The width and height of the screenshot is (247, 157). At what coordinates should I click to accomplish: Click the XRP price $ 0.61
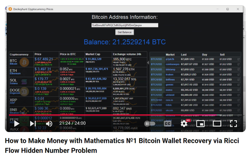[40, 98]
